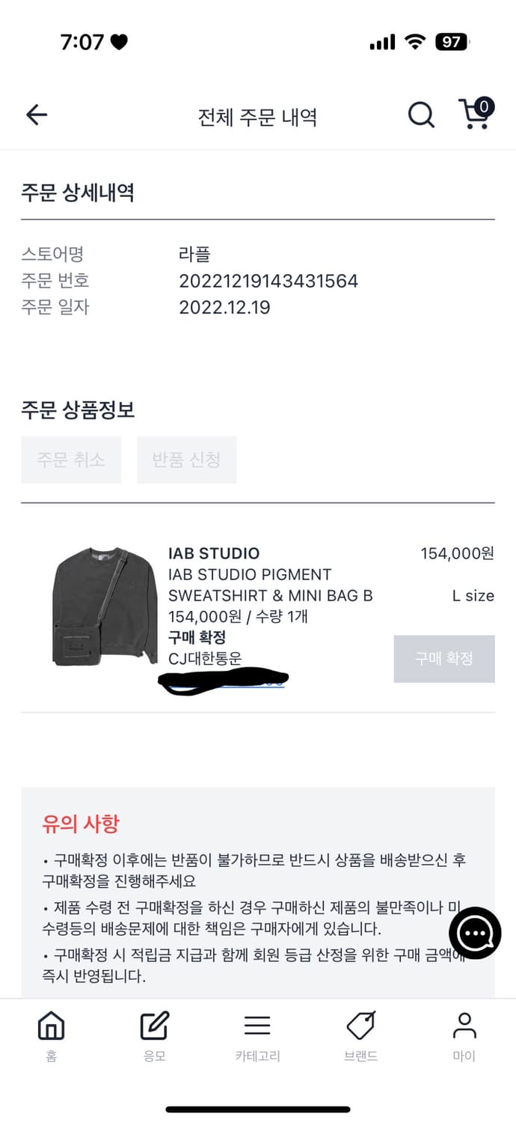Tap the 응모 pencil icon
The width and height of the screenshot is (516, 1123).
155,1026
